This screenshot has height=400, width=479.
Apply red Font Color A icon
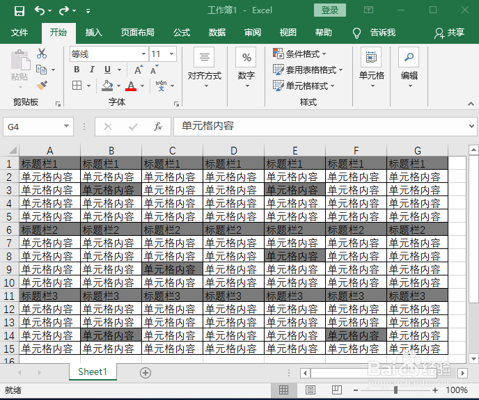point(131,86)
